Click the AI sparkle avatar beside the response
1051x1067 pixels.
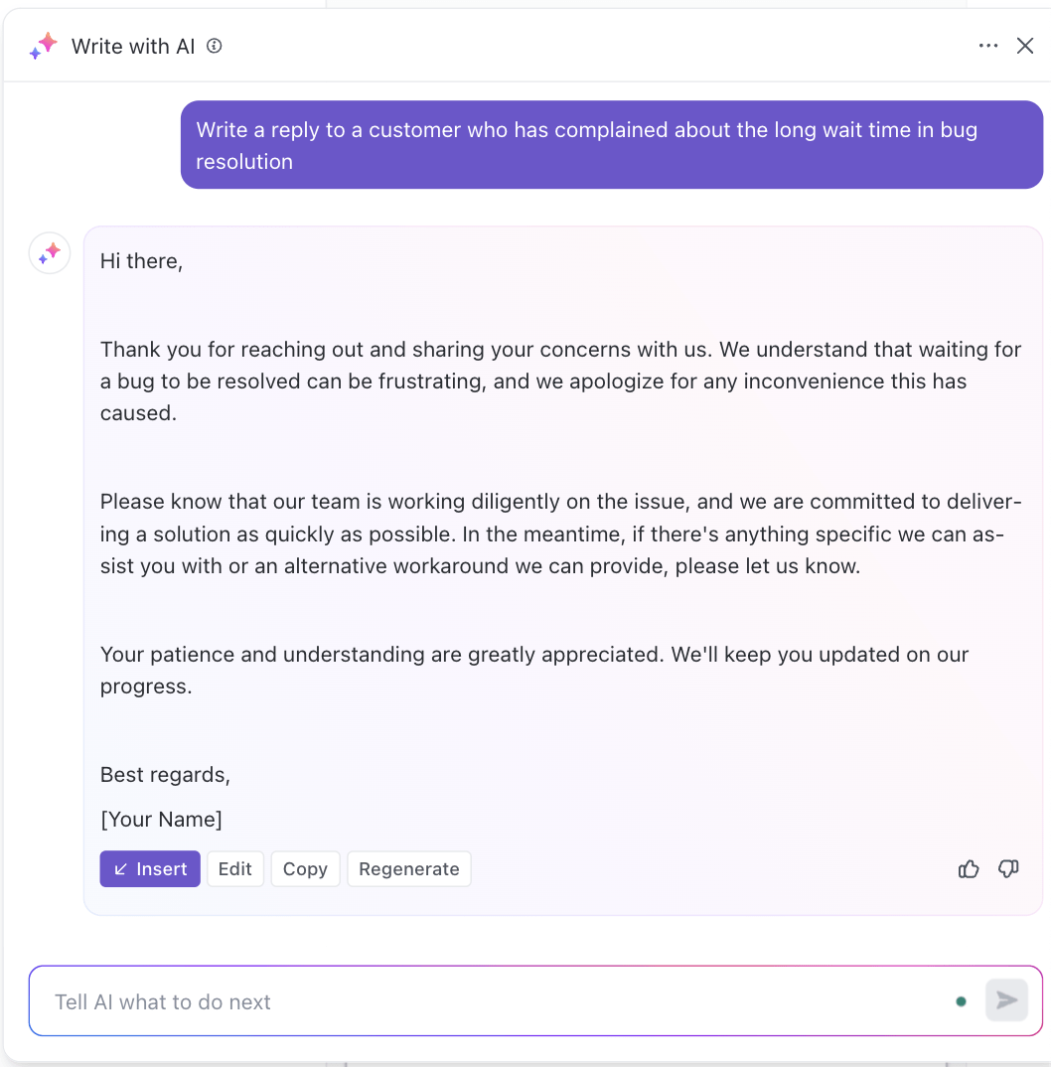tap(50, 253)
